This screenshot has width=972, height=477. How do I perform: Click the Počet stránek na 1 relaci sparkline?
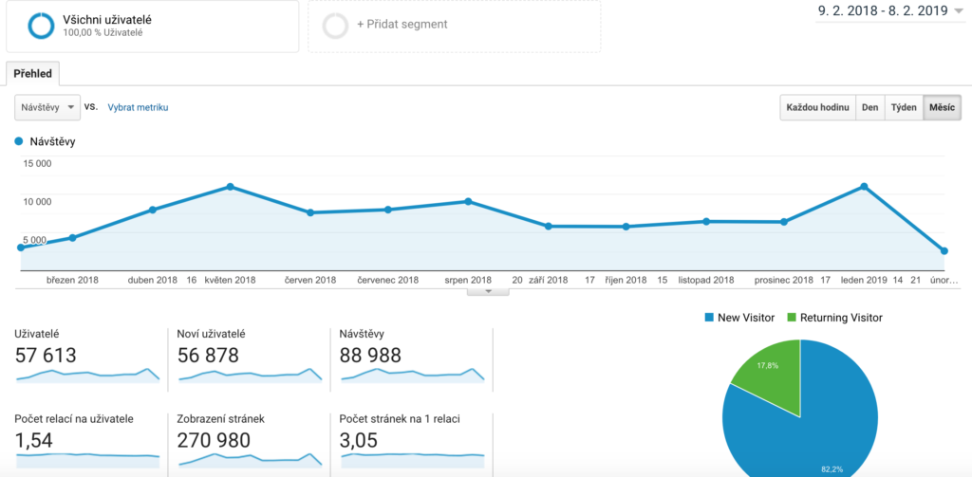pyautogui.click(x=413, y=456)
